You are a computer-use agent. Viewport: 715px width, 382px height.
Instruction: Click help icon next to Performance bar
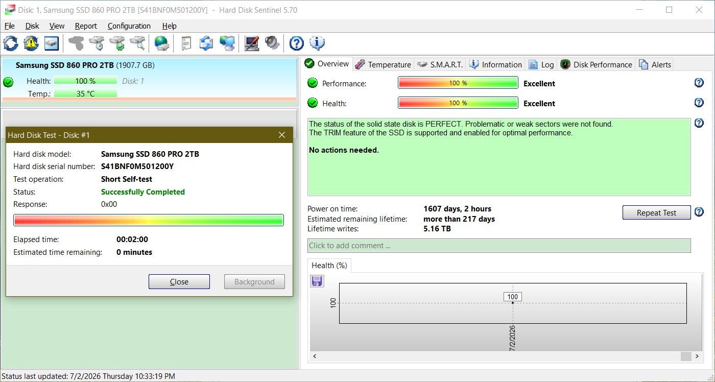[x=699, y=83]
